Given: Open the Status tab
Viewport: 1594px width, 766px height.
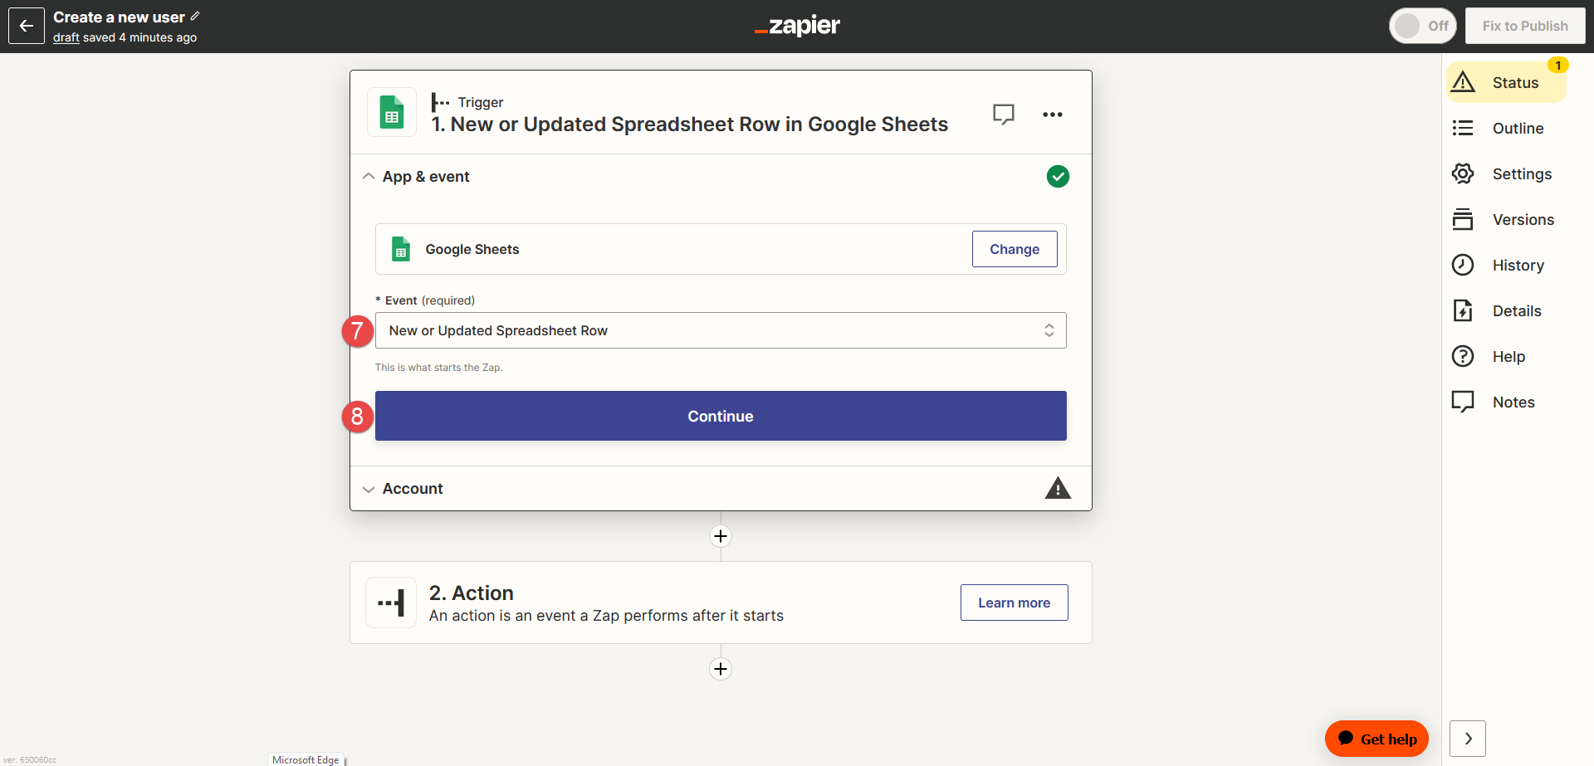Looking at the screenshot, I should pos(1506,82).
